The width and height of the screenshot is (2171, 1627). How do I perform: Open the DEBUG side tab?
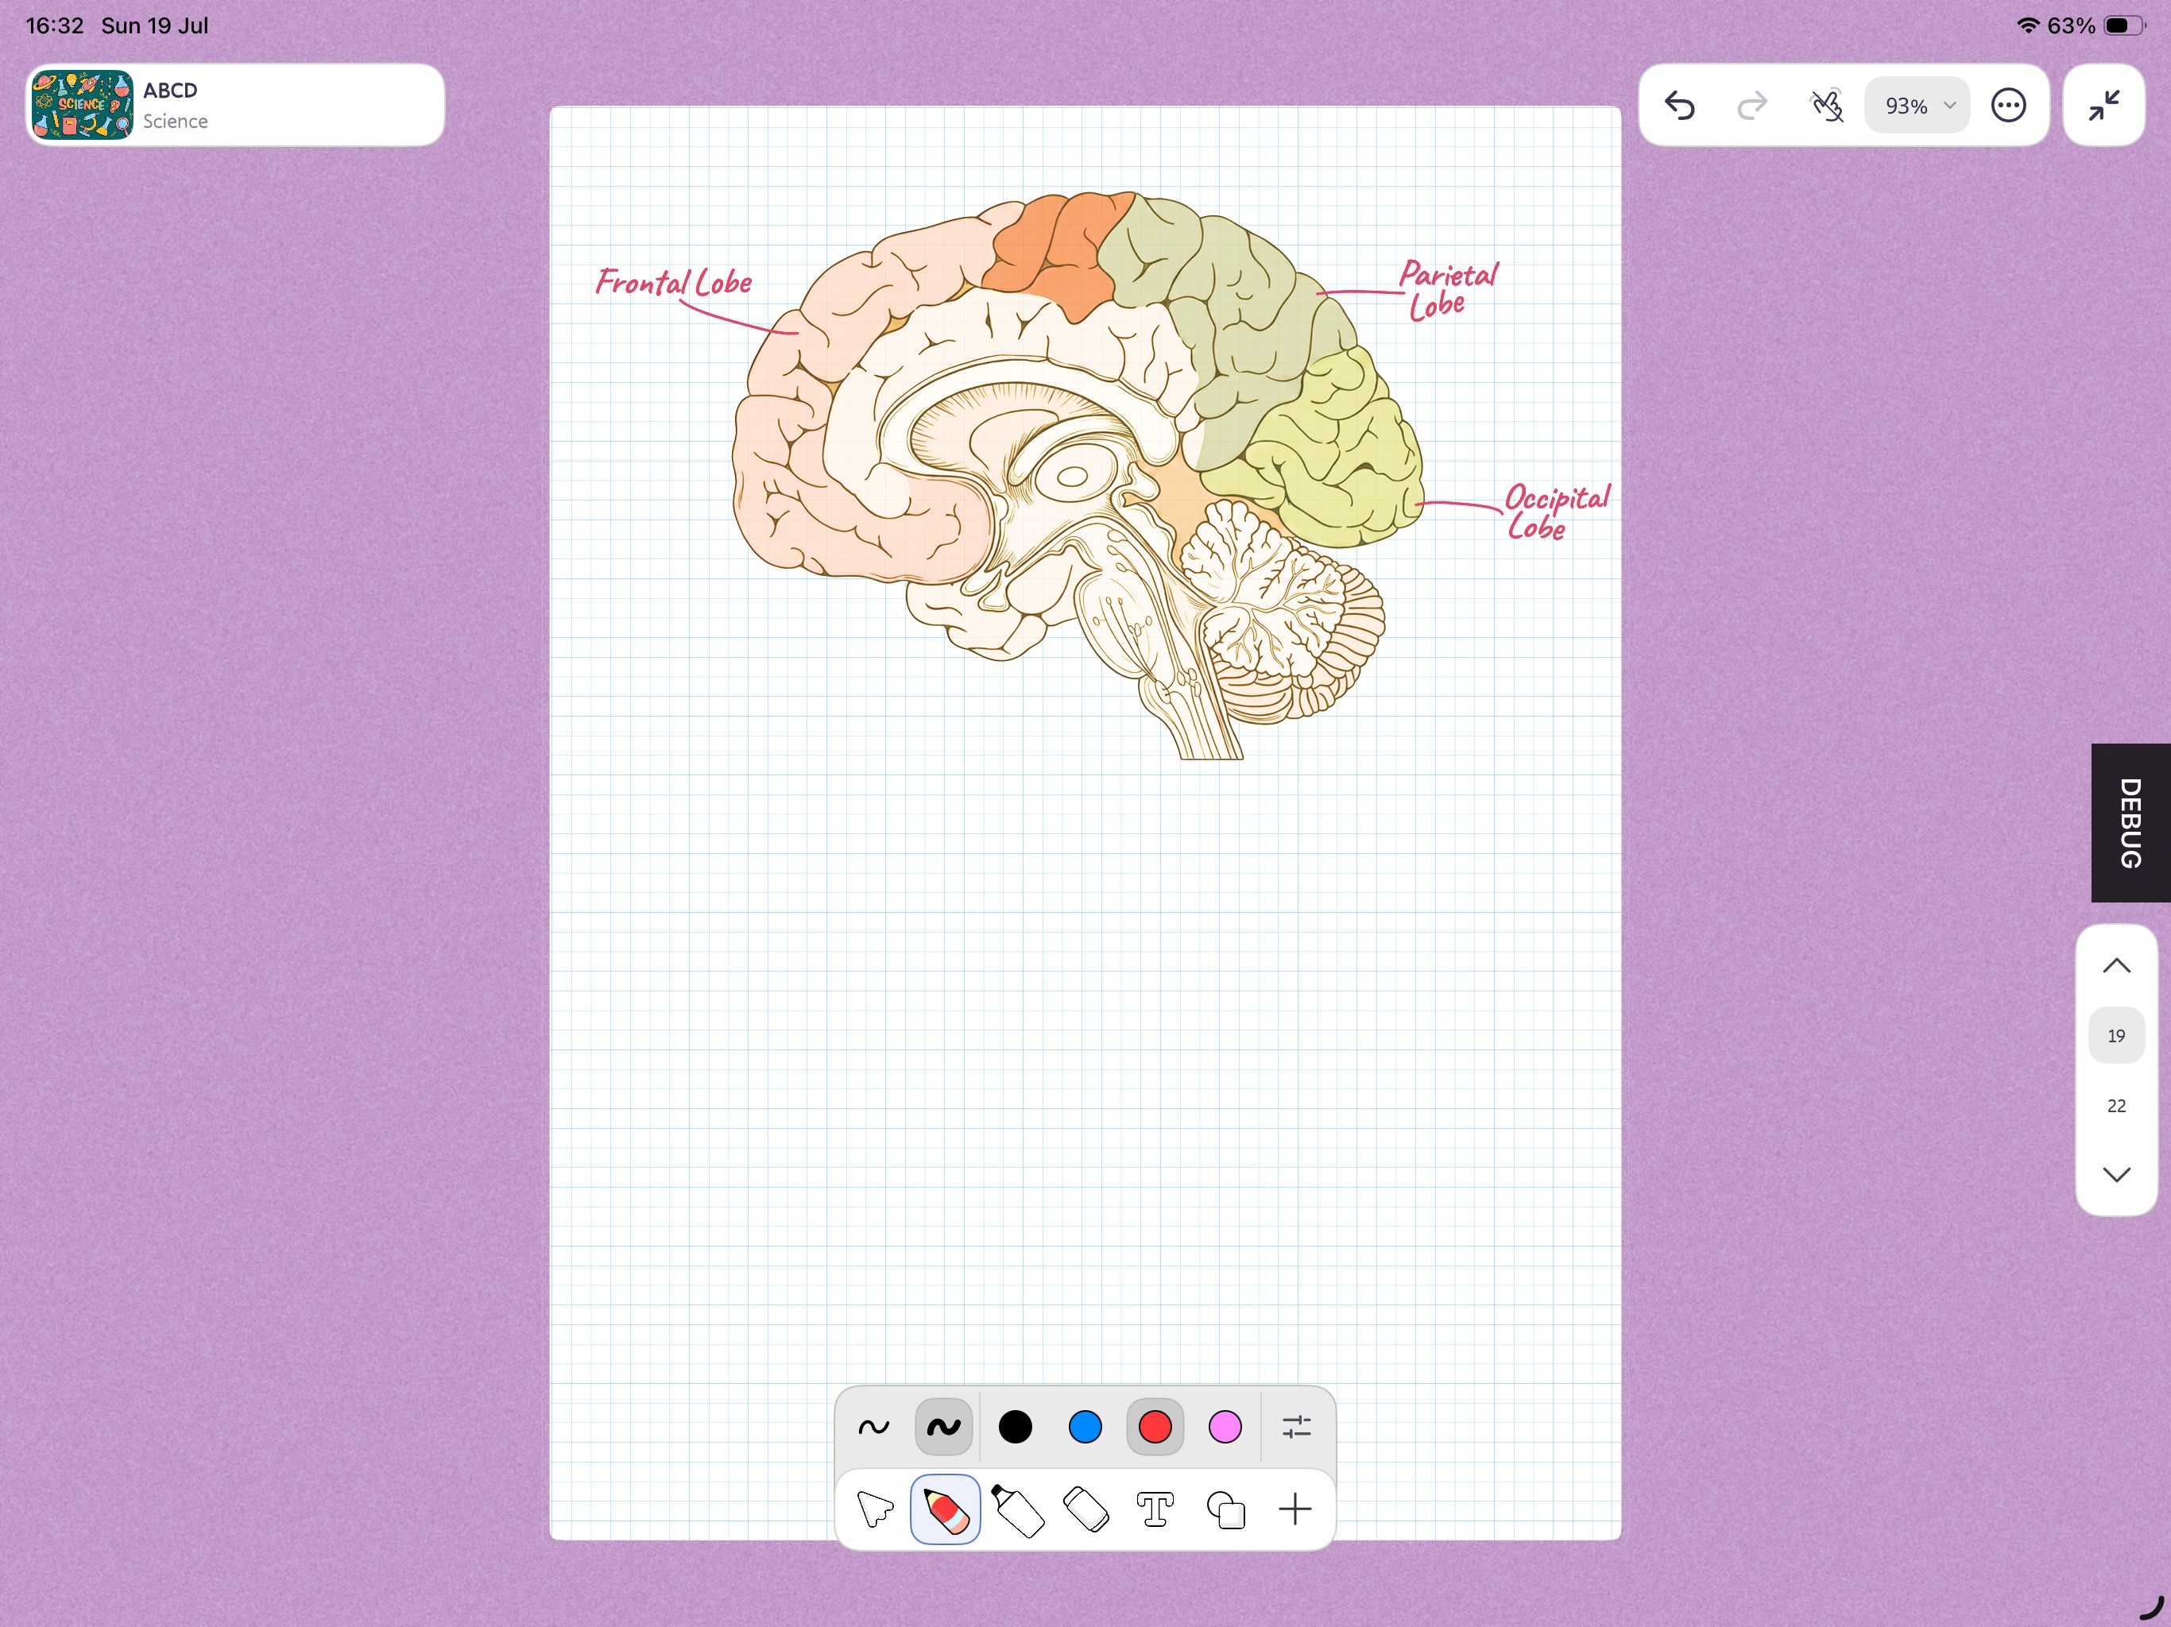(2130, 823)
